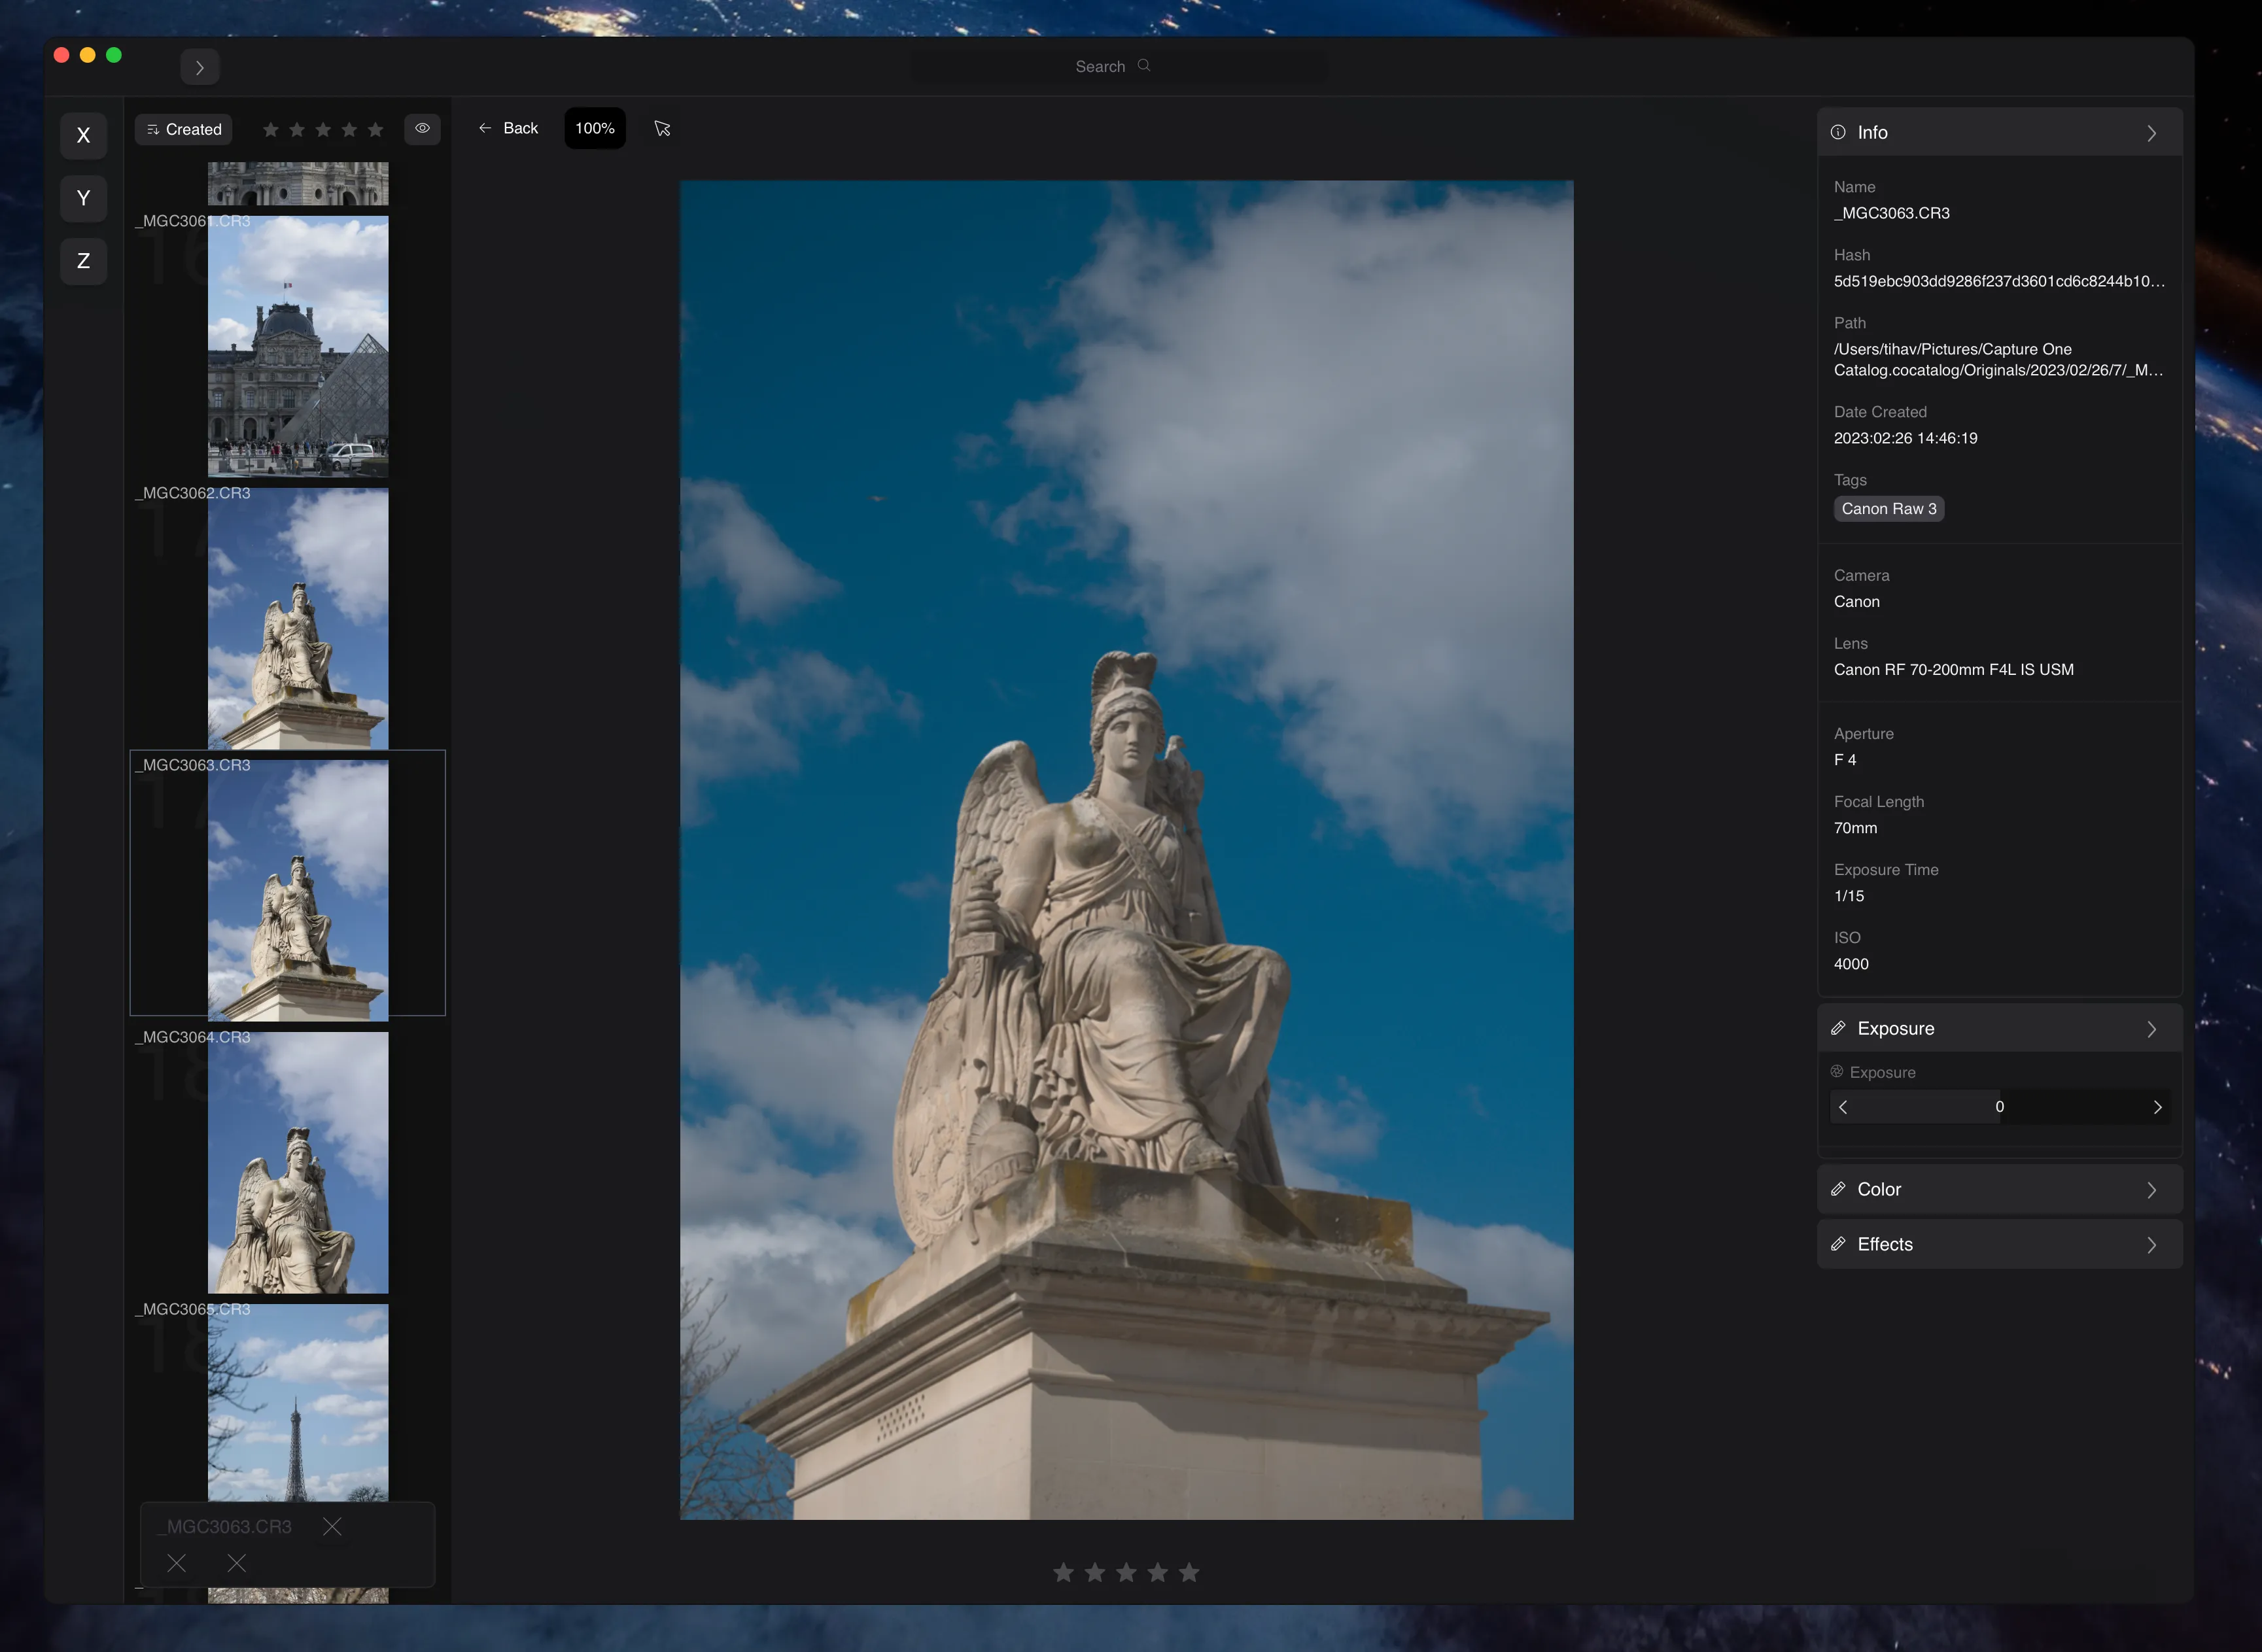The image size is (2262, 1652).
Task: Filter by the second star in the browser bar
Action: pyautogui.click(x=296, y=129)
